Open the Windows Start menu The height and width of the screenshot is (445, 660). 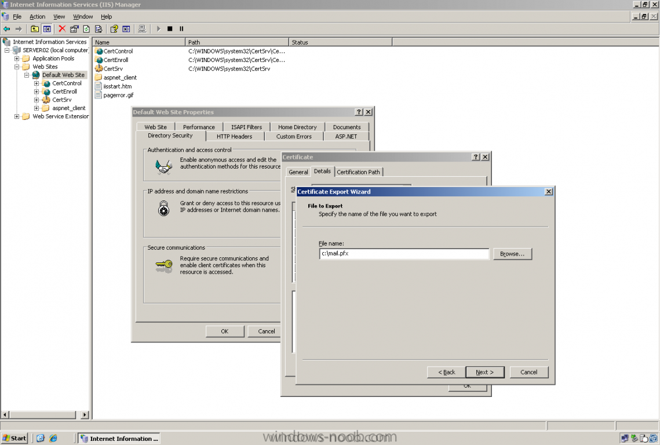coord(14,438)
